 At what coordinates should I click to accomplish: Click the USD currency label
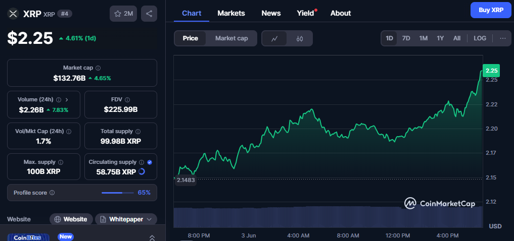[x=495, y=226]
